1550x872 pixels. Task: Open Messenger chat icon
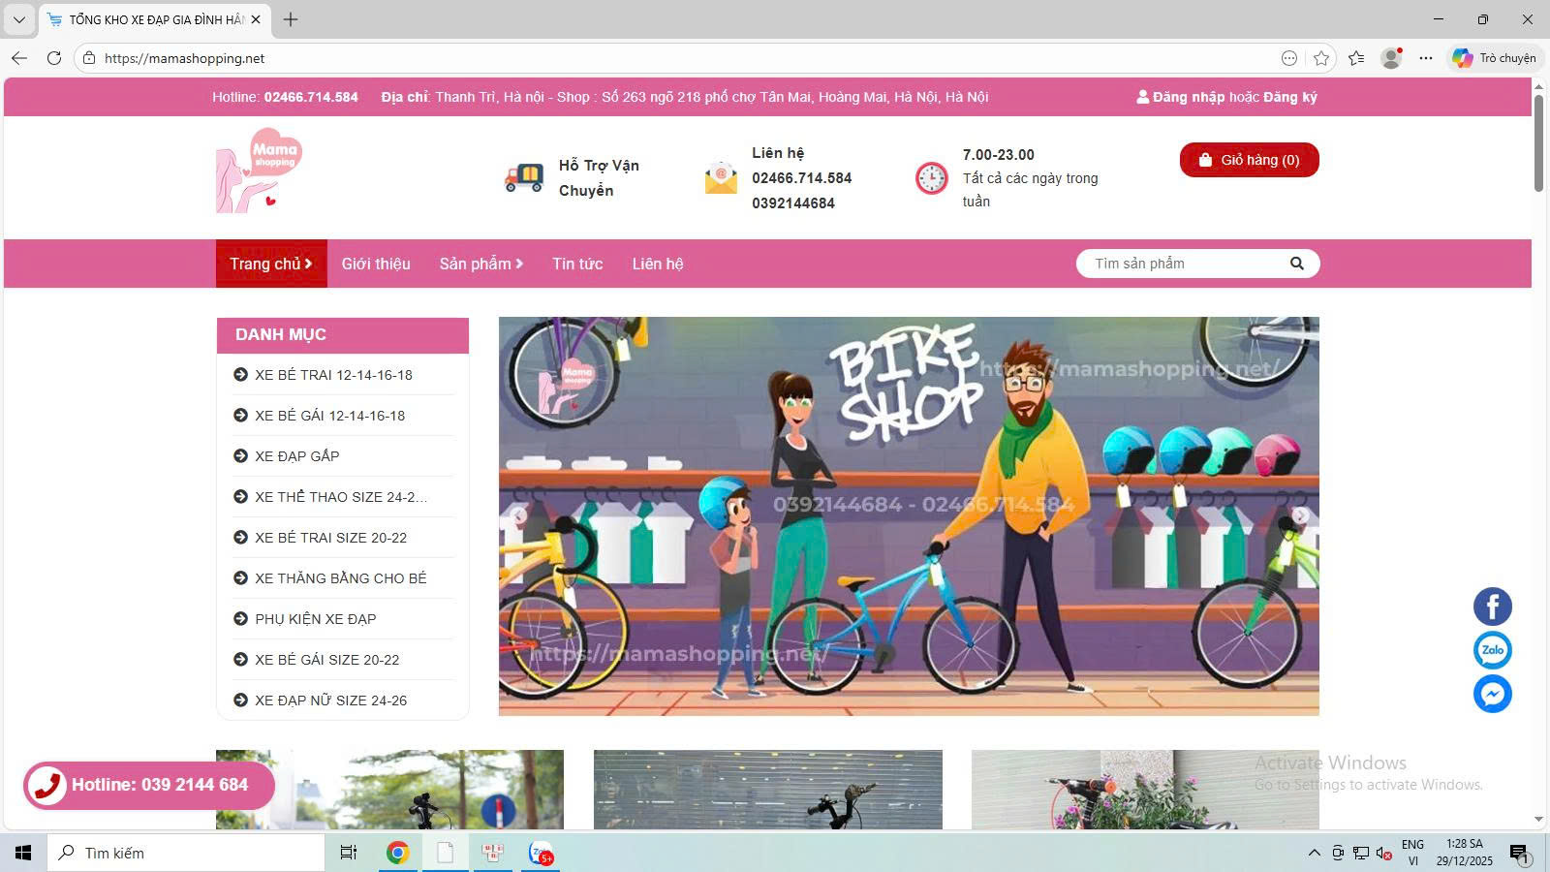tap(1492, 694)
